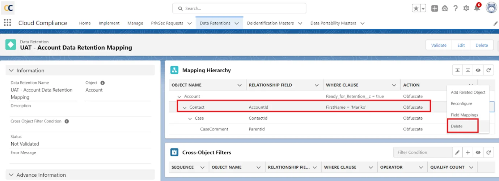Collapse the Contact row in hierarchy
The image size is (499, 181).
click(185, 107)
